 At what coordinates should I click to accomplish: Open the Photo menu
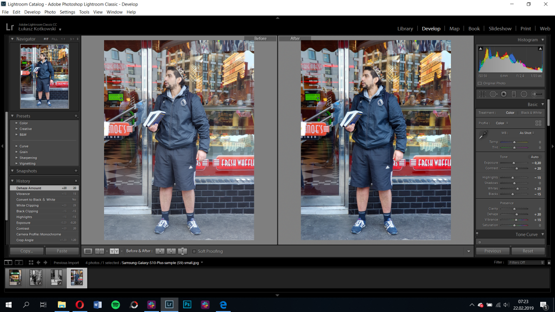pos(50,12)
